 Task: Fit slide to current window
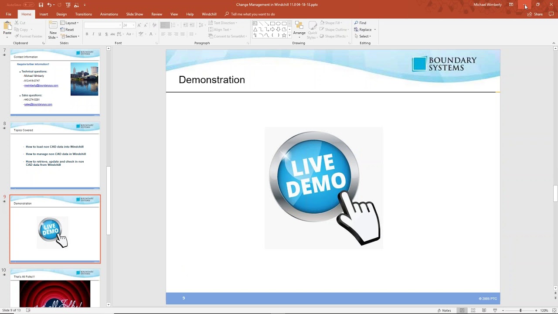click(x=553, y=311)
